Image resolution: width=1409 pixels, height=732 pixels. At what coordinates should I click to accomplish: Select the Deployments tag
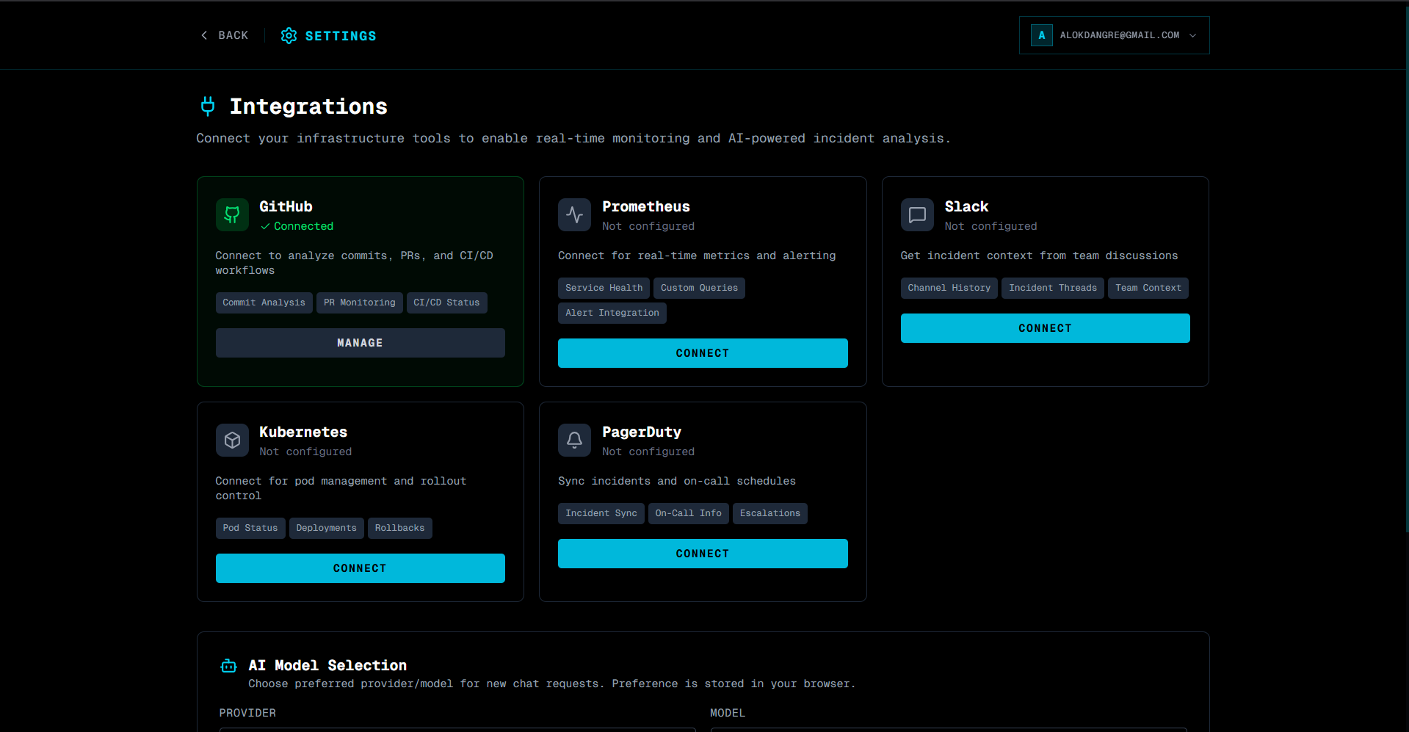[x=327, y=528]
